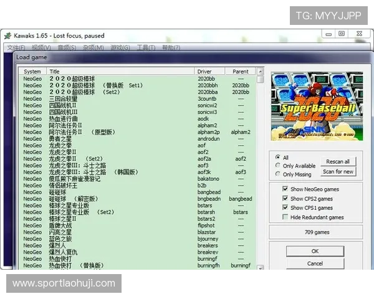Open the 工具(T) menu
The image size is (374, 299).
[146, 47]
